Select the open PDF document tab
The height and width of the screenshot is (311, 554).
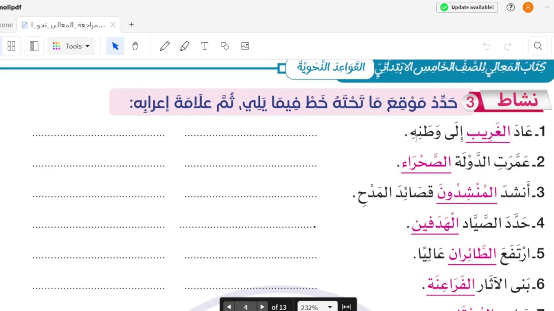[68, 25]
